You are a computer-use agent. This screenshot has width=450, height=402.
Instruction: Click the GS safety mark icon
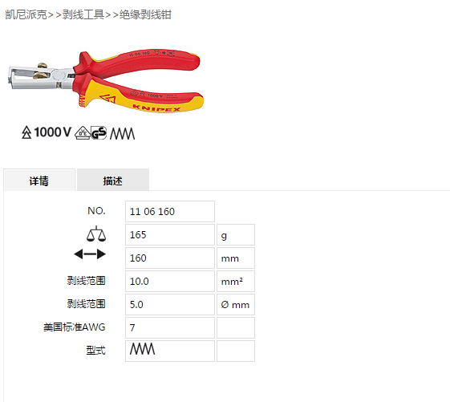(99, 133)
